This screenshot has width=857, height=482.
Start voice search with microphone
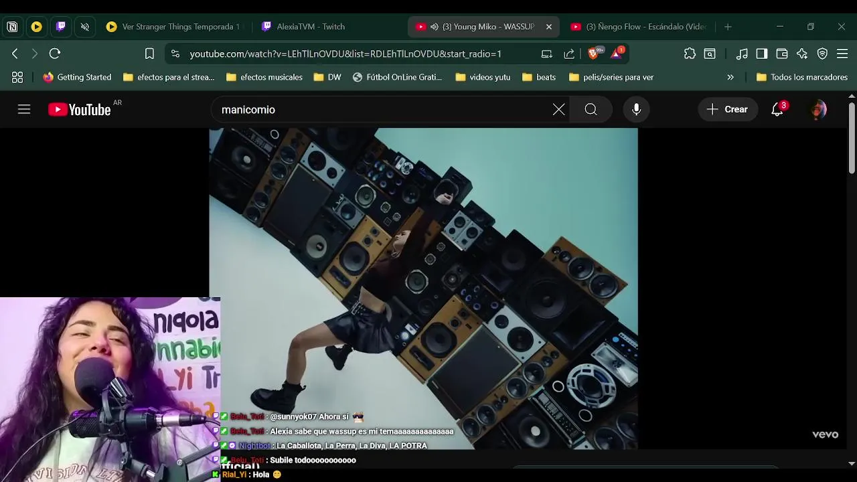(x=637, y=109)
